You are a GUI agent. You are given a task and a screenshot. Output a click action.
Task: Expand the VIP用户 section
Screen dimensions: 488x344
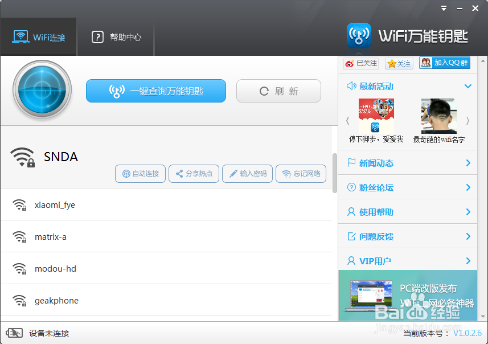pos(408,261)
